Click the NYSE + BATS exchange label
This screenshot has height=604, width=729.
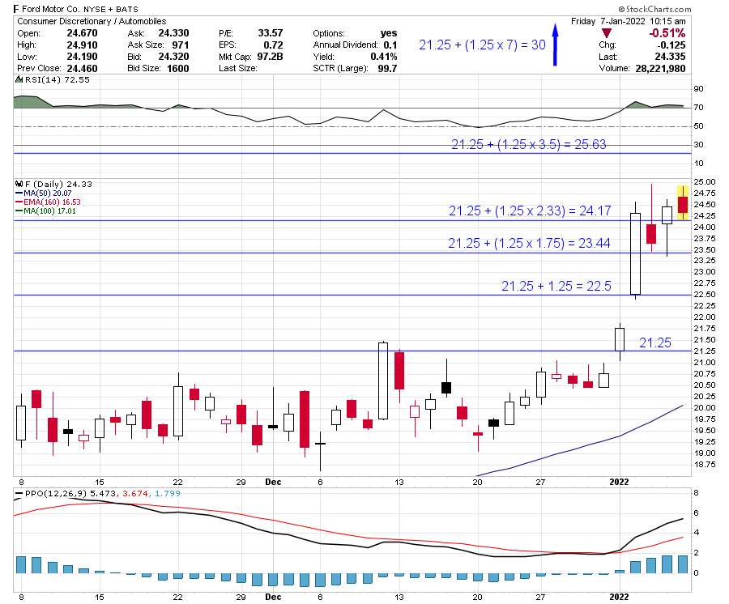tap(111, 9)
